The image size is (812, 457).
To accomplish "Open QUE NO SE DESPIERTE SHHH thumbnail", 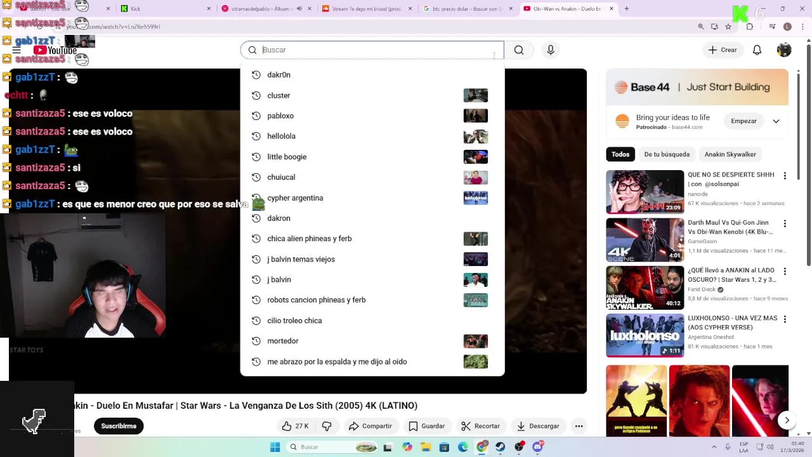I will 645,192.
